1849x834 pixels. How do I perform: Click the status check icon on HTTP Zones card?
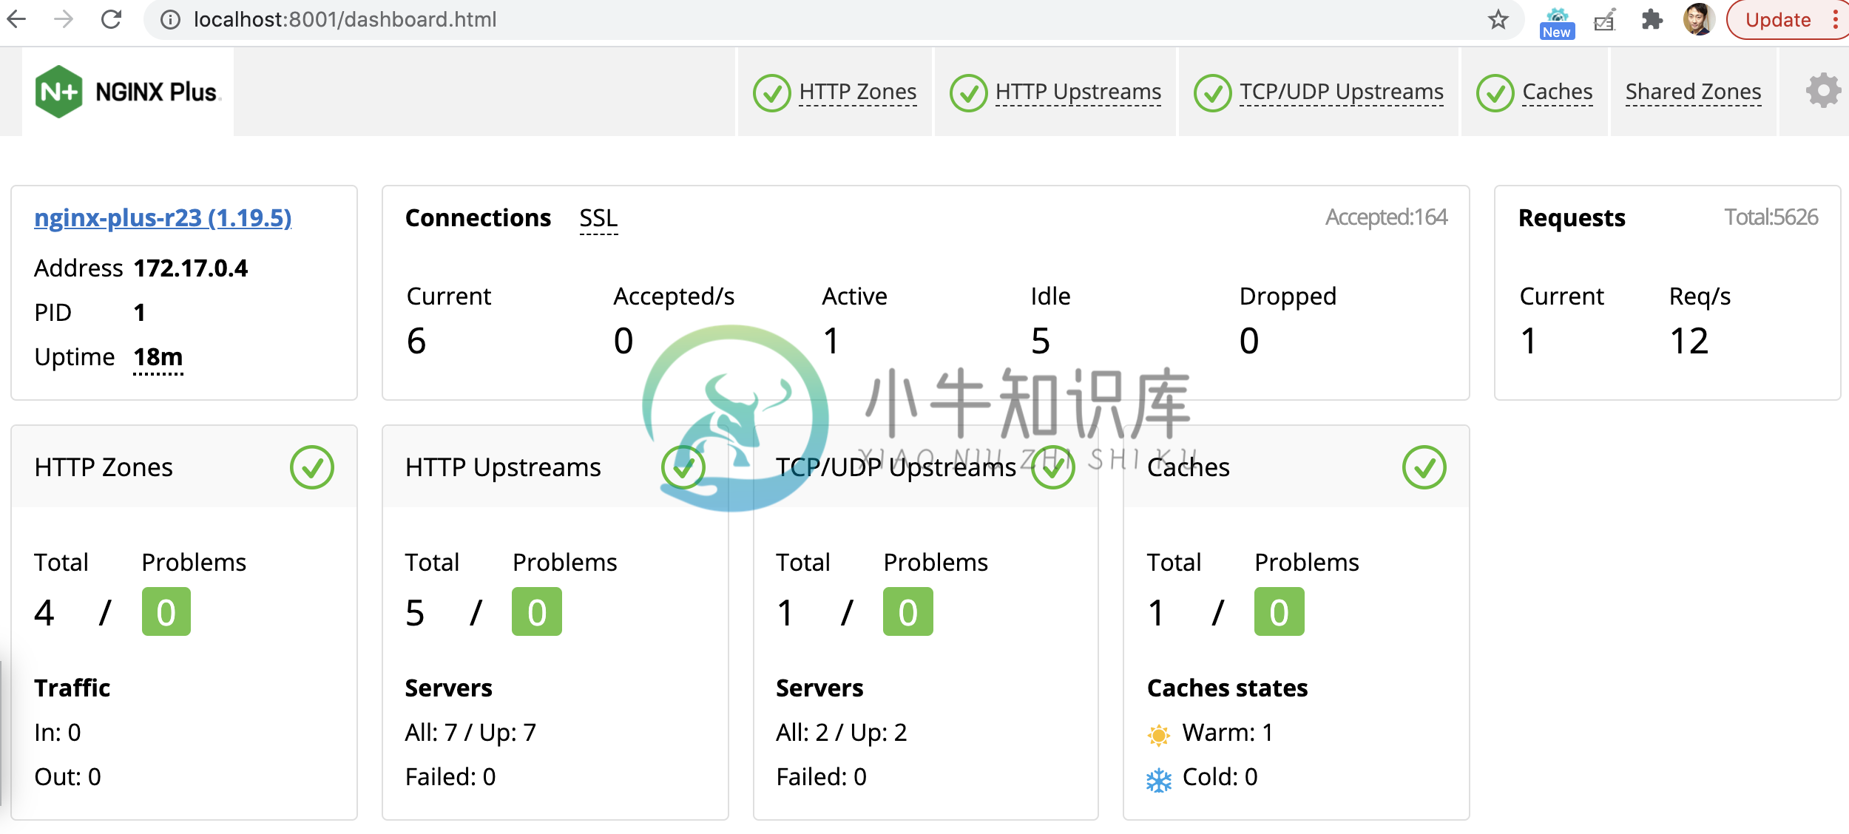pyautogui.click(x=312, y=467)
